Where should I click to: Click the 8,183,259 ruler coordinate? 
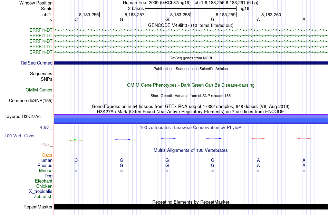(x=226, y=14)
